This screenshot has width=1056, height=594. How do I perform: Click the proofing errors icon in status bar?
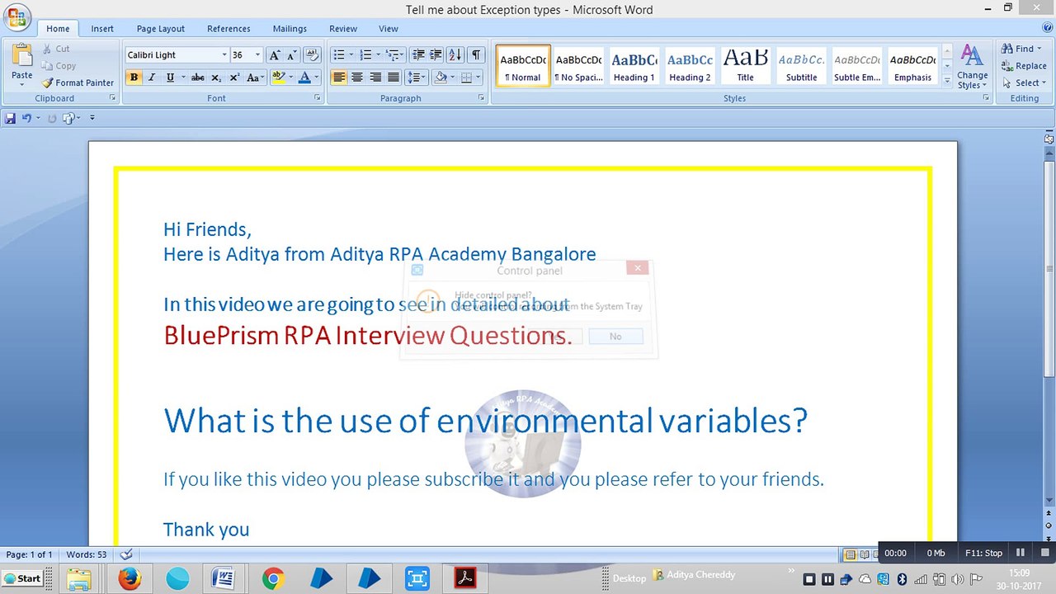[x=126, y=554]
